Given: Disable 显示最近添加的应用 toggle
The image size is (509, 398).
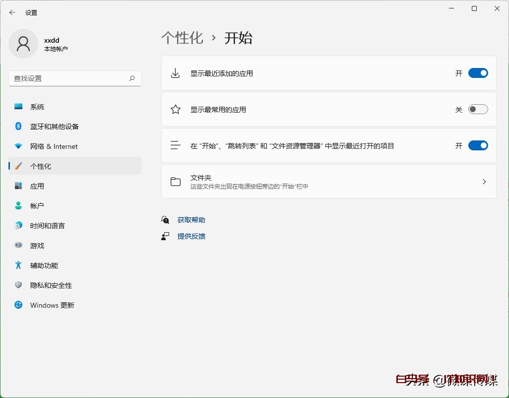Looking at the screenshot, I should (x=477, y=72).
